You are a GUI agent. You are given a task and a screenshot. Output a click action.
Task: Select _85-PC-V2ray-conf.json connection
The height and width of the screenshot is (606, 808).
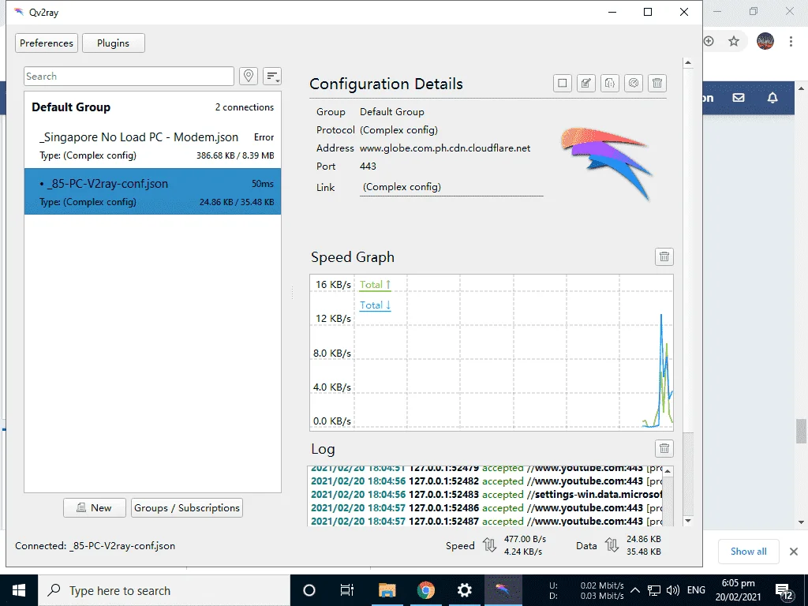tap(152, 191)
